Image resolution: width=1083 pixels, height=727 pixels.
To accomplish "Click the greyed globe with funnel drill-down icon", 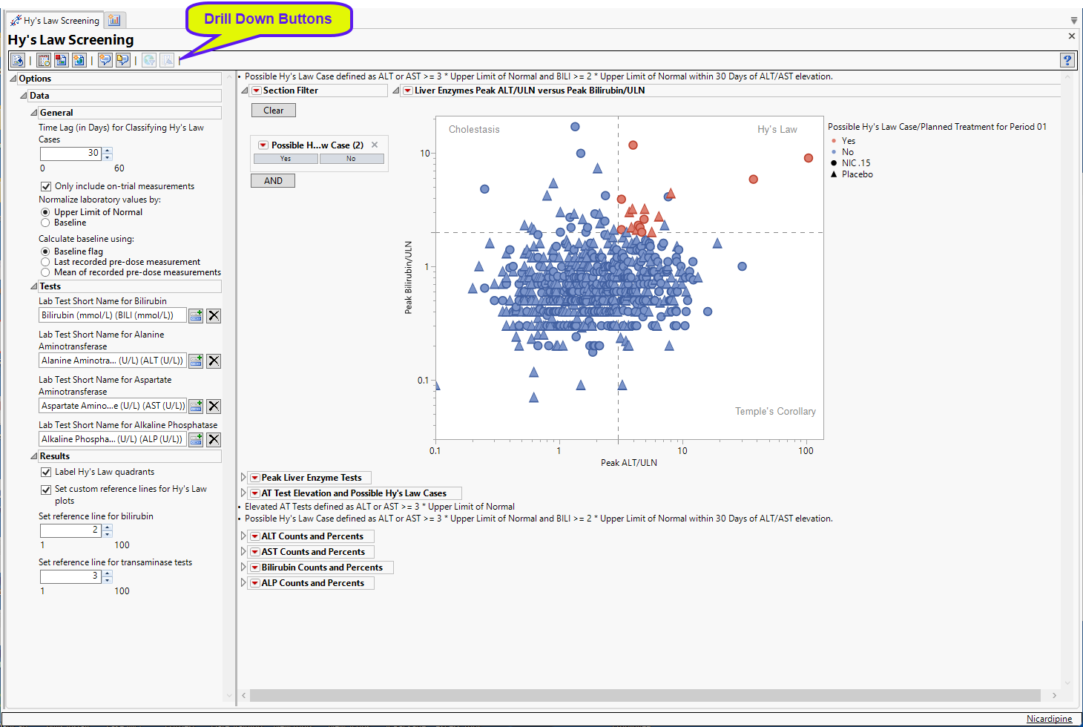I will pyautogui.click(x=149, y=60).
